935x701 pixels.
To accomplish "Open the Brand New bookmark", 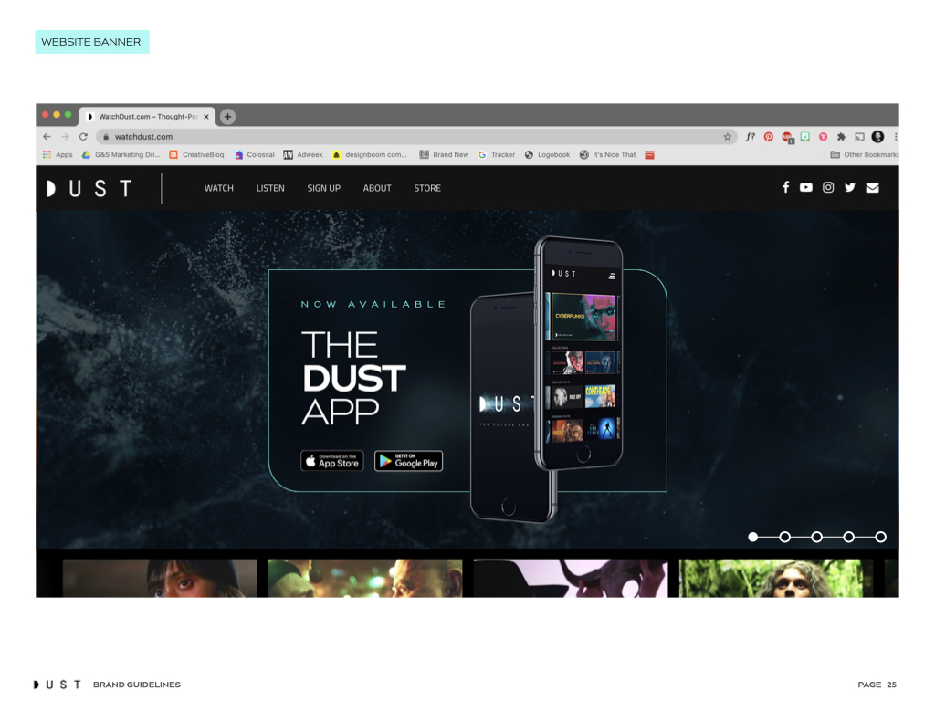I will pyautogui.click(x=444, y=154).
